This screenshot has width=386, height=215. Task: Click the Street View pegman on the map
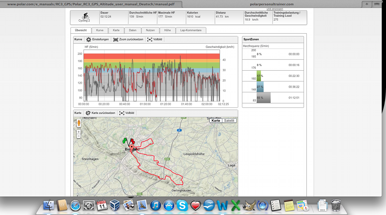[79, 123]
